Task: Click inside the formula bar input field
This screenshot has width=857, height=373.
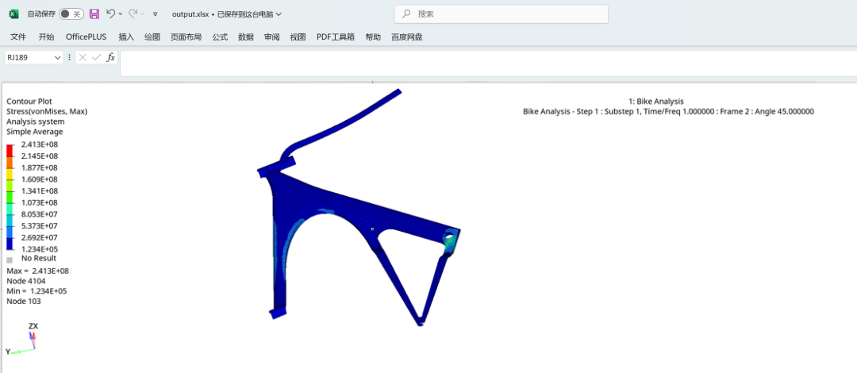Action: 476,58
